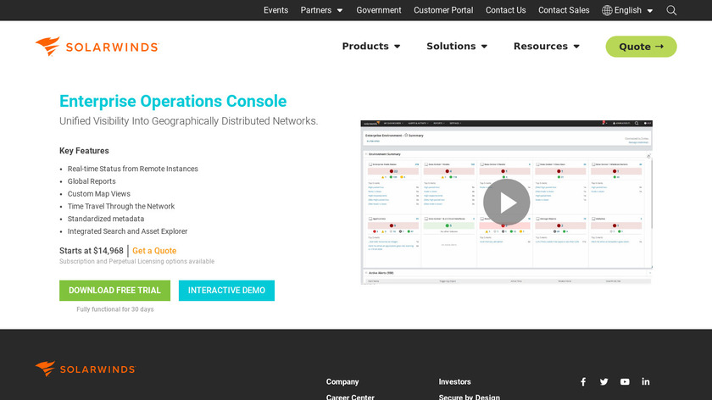Open the Twitter social icon
The height and width of the screenshot is (400, 712).
click(x=604, y=382)
